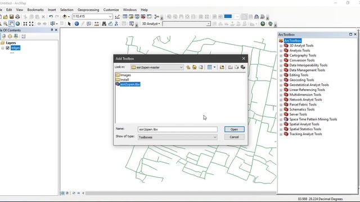The width and height of the screenshot is (360, 202).
Task: Click the Add Data button
Action: click(65, 17)
